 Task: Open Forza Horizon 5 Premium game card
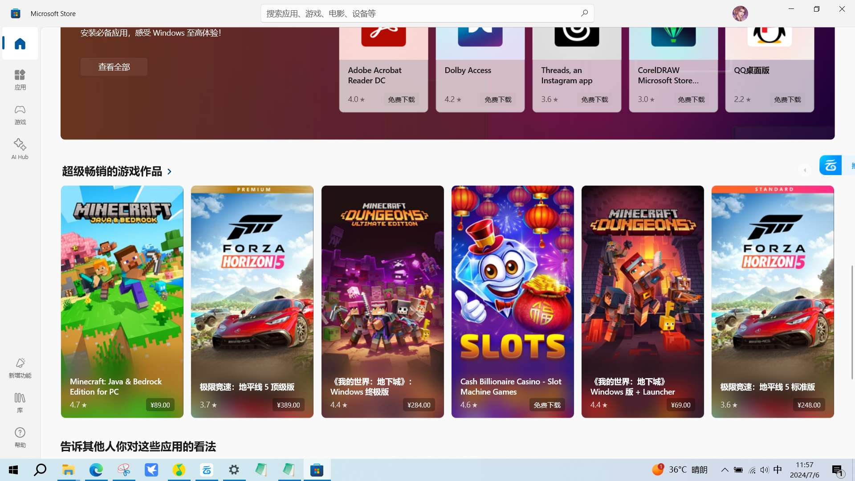(252, 302)
